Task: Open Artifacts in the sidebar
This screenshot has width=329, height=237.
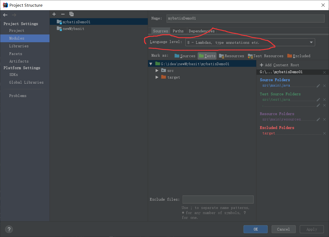Action: click(x=19, y=61)
